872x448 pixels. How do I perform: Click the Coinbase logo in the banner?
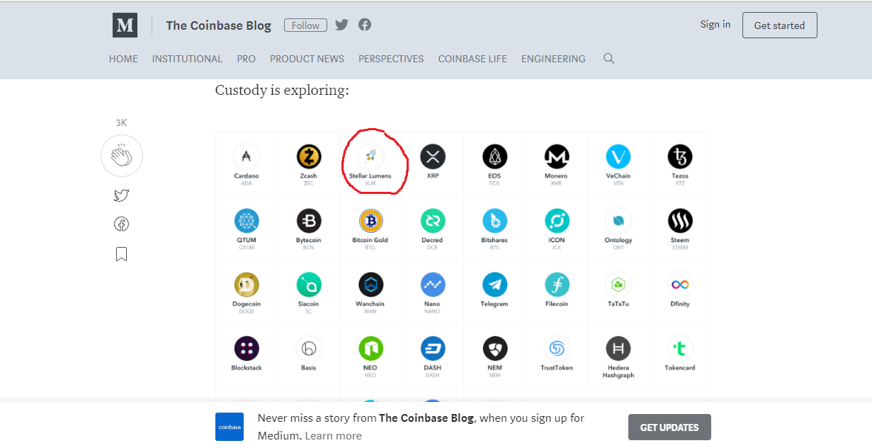(230, 427)
